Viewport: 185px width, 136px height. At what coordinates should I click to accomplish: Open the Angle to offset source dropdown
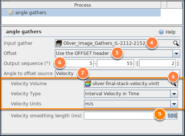pyautogui.click(x=117, y=74)
